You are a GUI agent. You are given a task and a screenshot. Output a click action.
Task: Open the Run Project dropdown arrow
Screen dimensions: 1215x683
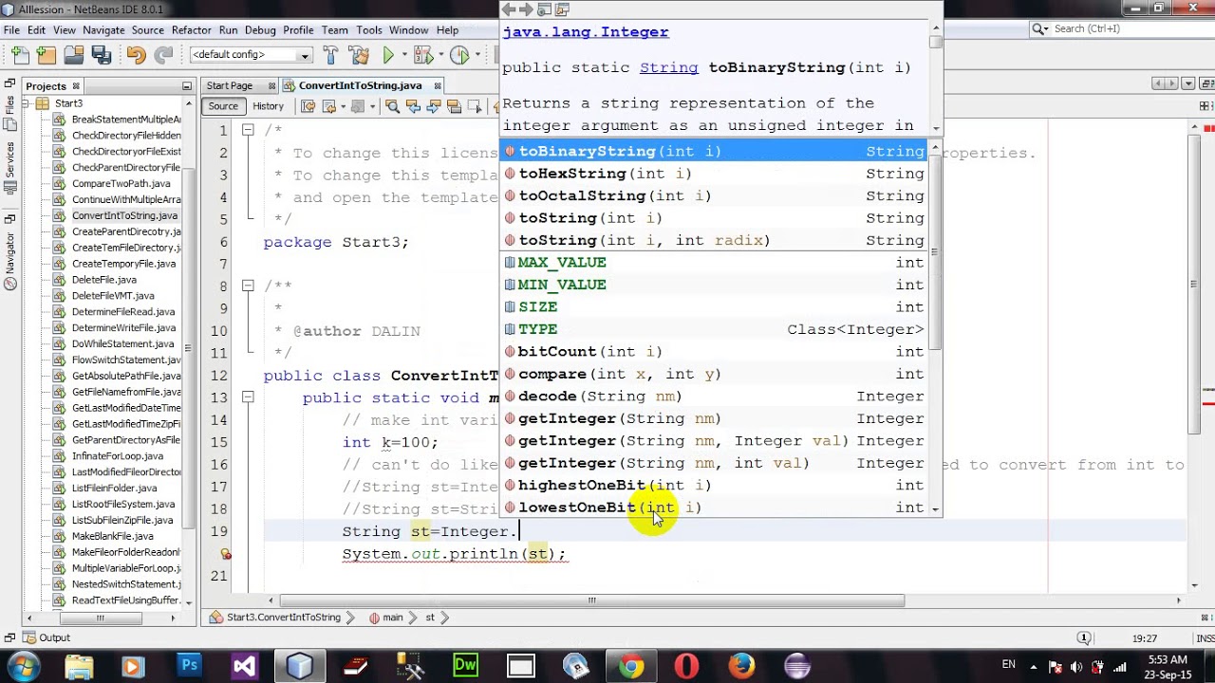(x=403, y=55)
